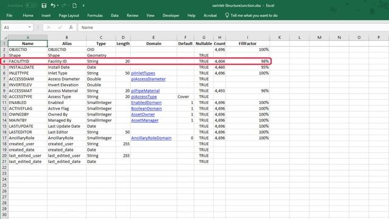This screenshot has height=219, width=389.
Task: Open Insert Function fx dialog
Action: 71,27
